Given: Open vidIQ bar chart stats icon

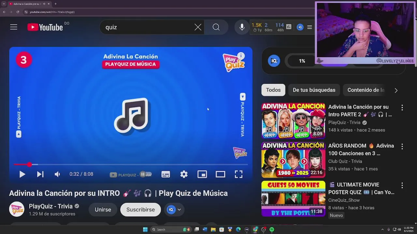Looking at the screenshot, I should tap(289, 27).
